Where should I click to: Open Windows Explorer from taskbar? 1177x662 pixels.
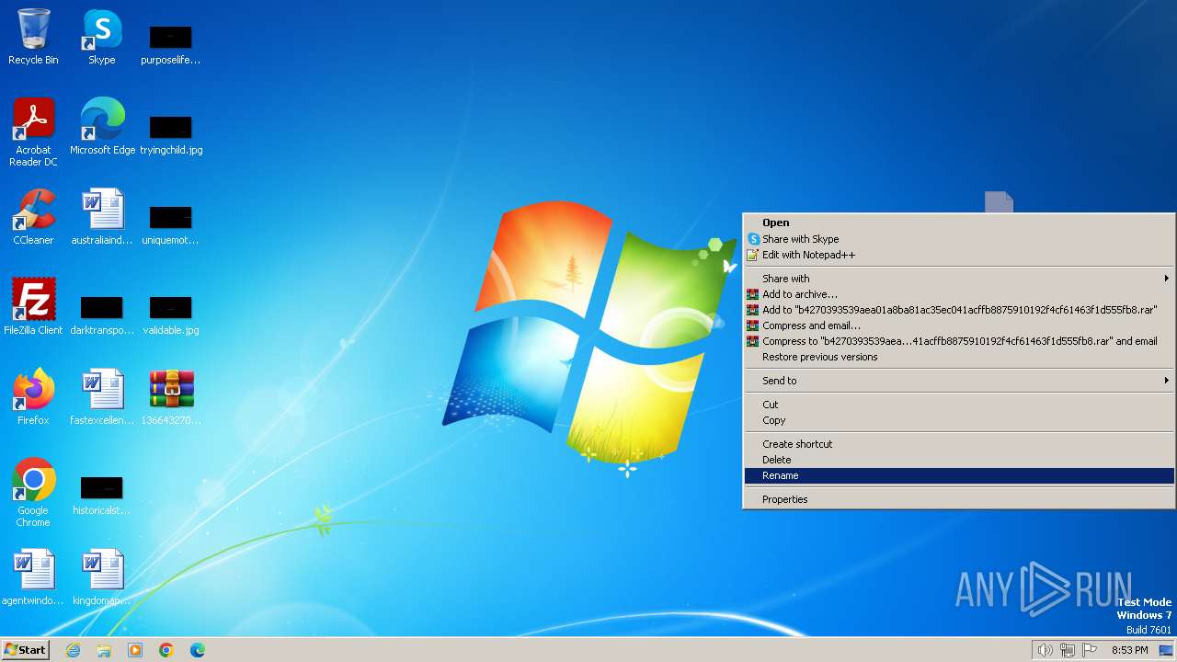tap(104, 650)
